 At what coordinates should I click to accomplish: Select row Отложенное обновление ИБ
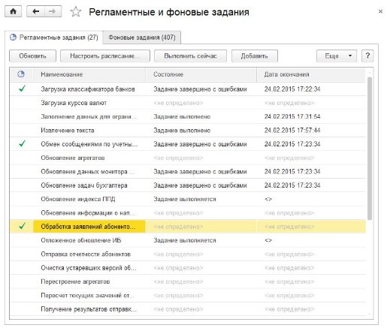(x=188, y=240)
